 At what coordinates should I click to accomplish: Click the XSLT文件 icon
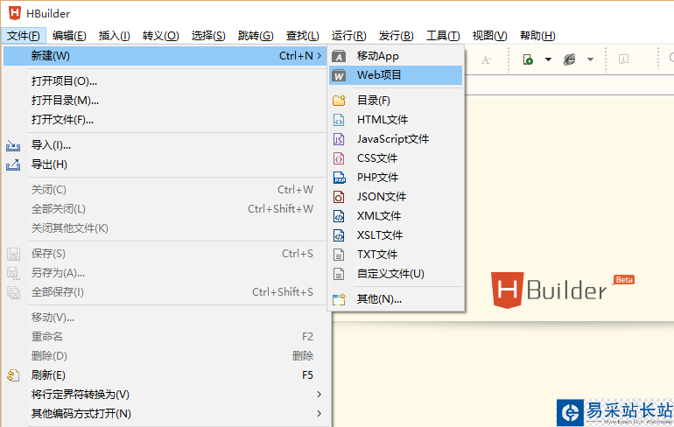(339, 235)
